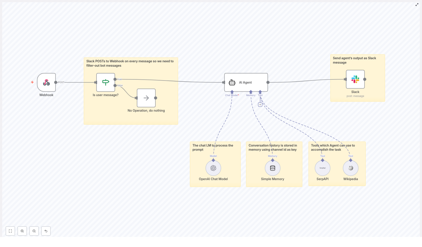Image resolution: width=422 pixels, height=247 pixels.
Task: Click the plus button below the Tool connector
Action: (260, 104)
